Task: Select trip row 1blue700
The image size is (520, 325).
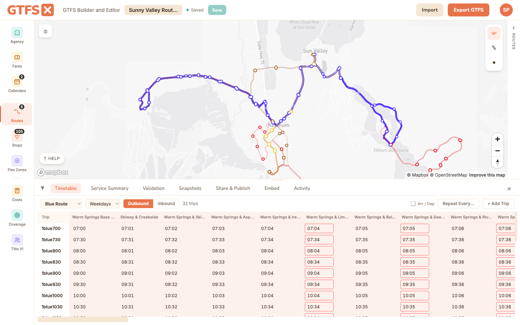Action: (x=51, y=228)
